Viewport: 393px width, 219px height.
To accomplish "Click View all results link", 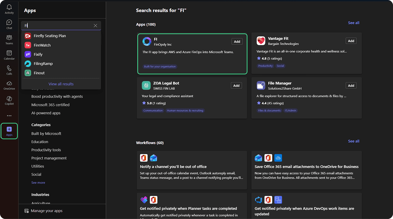I will pyautogui.click(x=61, y=84).
